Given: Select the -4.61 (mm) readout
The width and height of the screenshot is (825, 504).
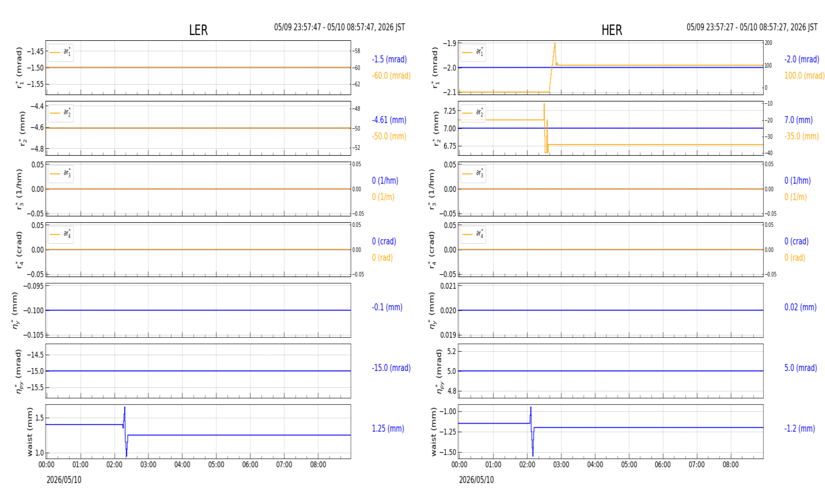Looking at the screenshot, I should click(x=389, y=120).
